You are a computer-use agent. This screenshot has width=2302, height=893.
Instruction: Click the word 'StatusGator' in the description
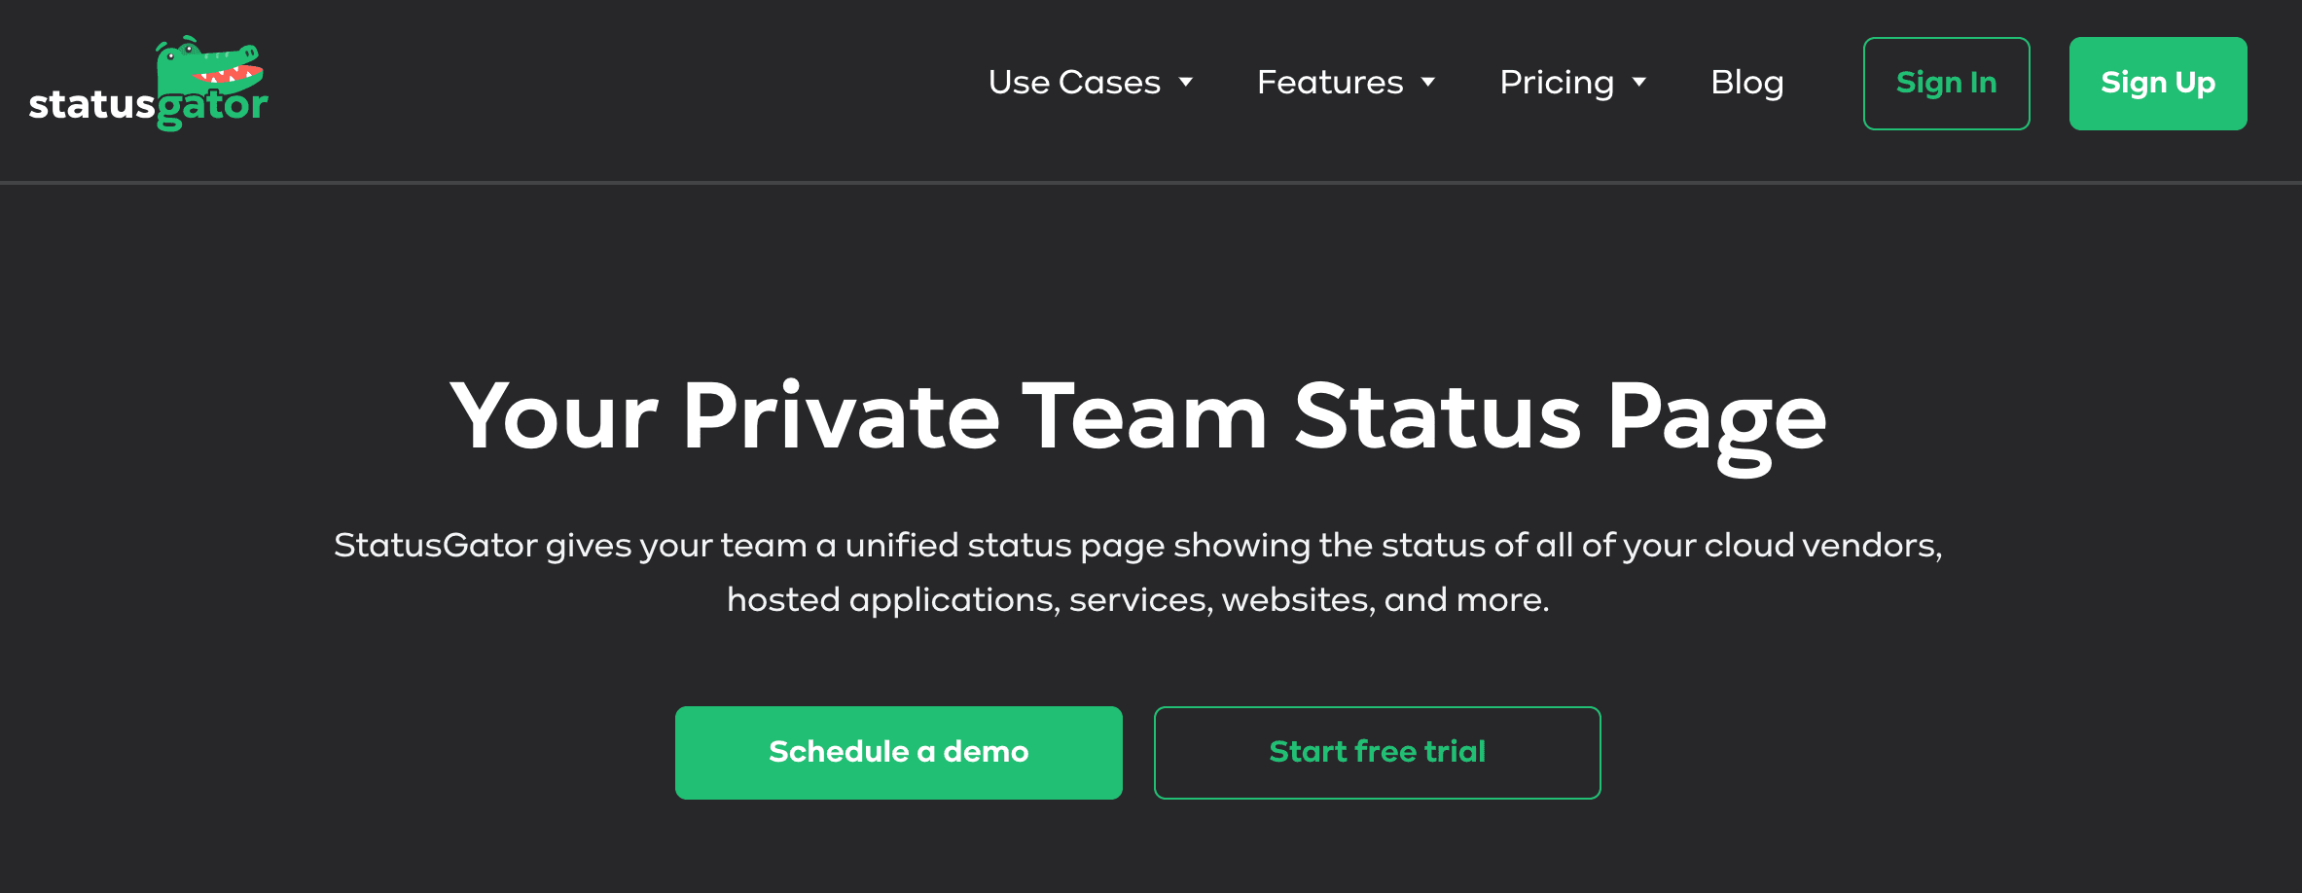(x=435, y=546)
